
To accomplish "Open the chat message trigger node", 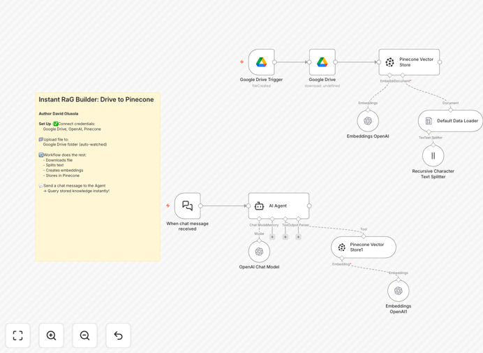I will (x=187, y=206).
